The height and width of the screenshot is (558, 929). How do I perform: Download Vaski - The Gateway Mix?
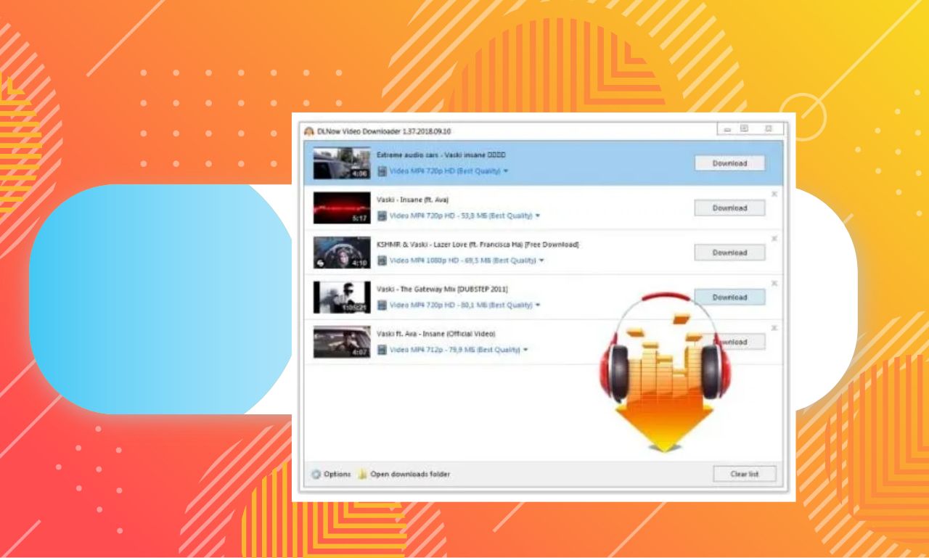point(729,298)
